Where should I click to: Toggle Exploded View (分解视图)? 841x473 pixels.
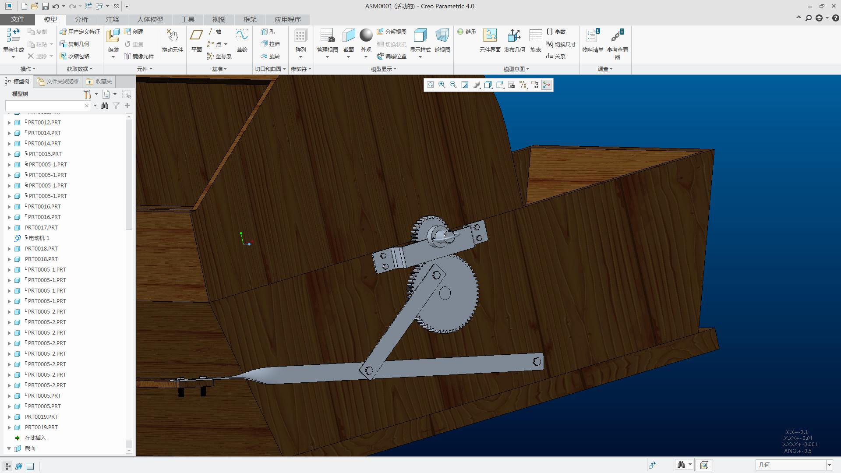(x=392, y=32)
